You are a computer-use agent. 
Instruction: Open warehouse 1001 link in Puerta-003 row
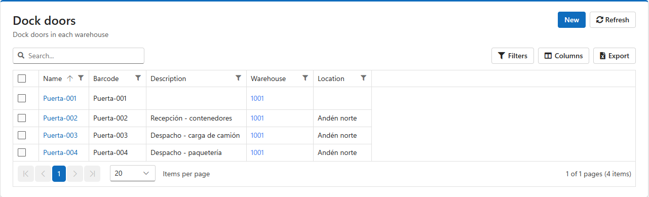[257, 135]
